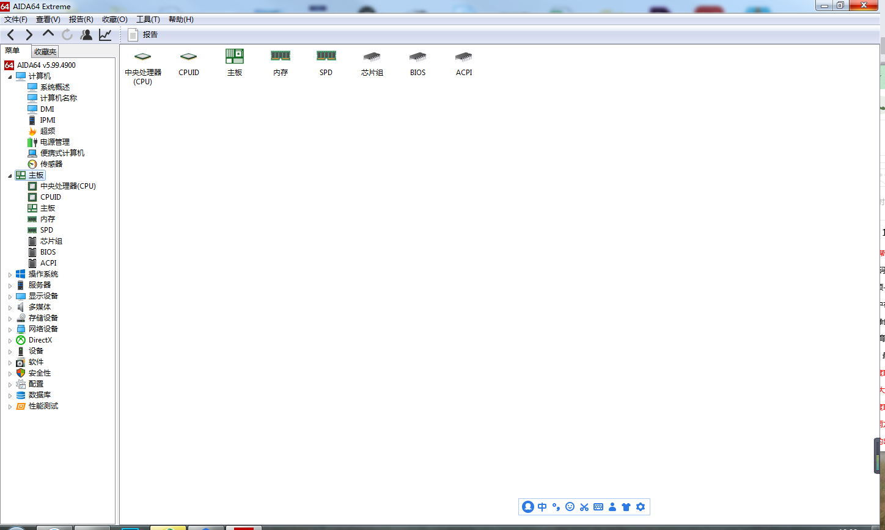Viewport: 885px width, 530px height.
Task: Expand the 性能测试 tree node
Action: coord(10,406)
